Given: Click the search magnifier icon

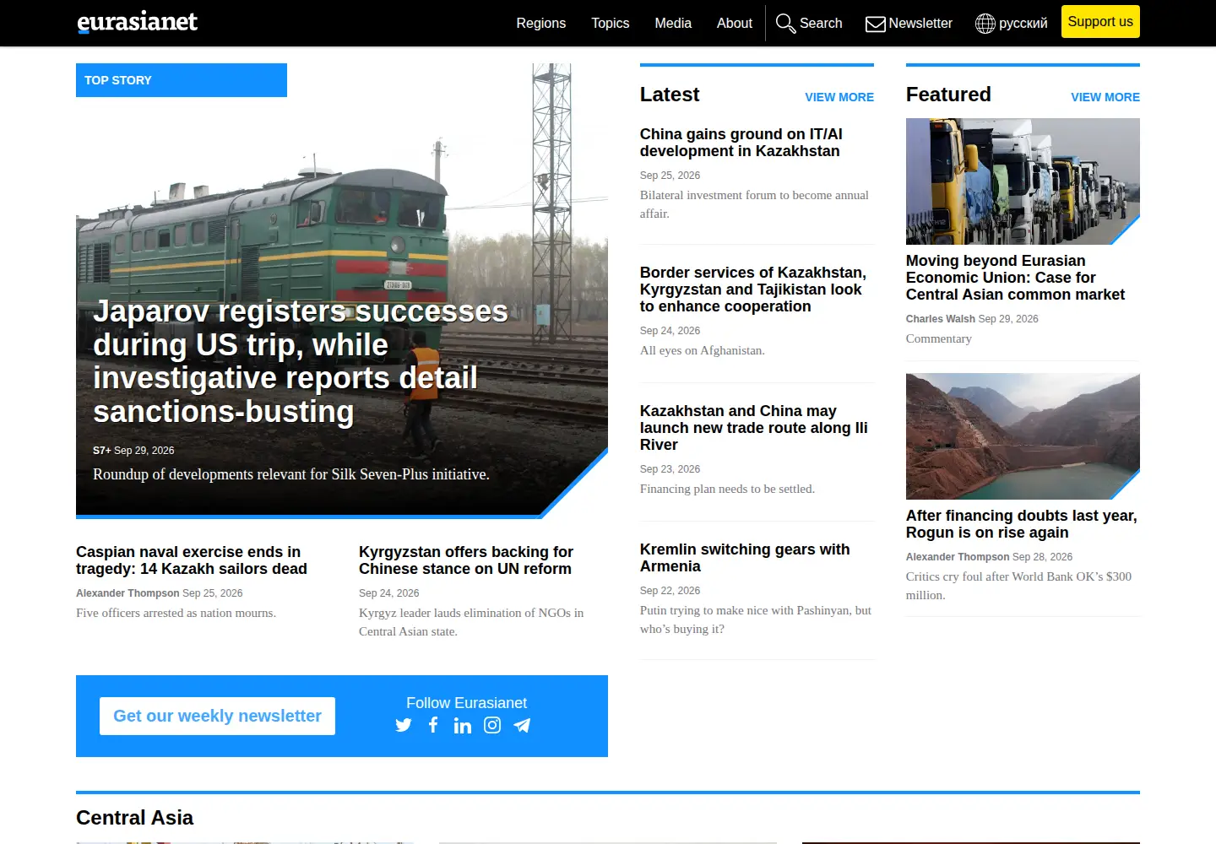Looking at the screenshot, I should [x=785, y=24].
